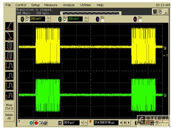This screenshot has width=171, height=128.
Task: Enable channel 3 On checkbox
Action: point(102,21)
